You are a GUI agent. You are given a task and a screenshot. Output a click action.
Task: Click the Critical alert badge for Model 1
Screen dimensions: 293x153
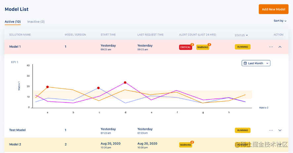coord(186,47)
